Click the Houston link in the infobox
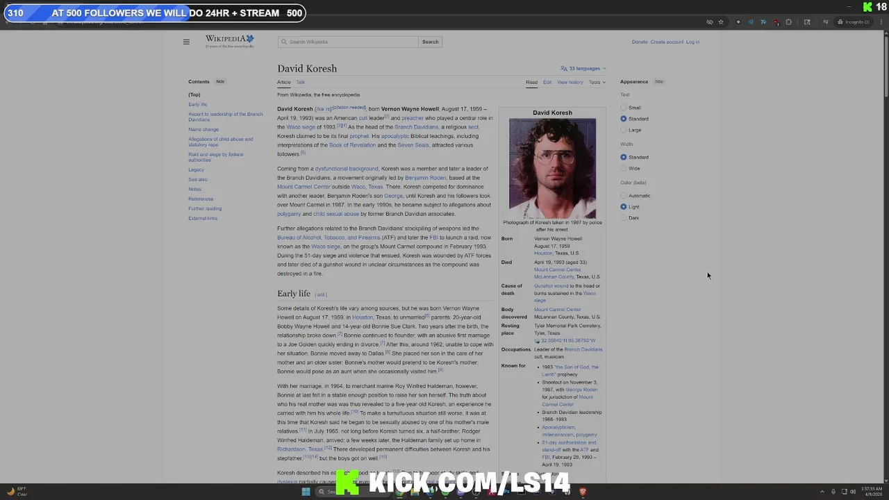 tap(543, 253)
